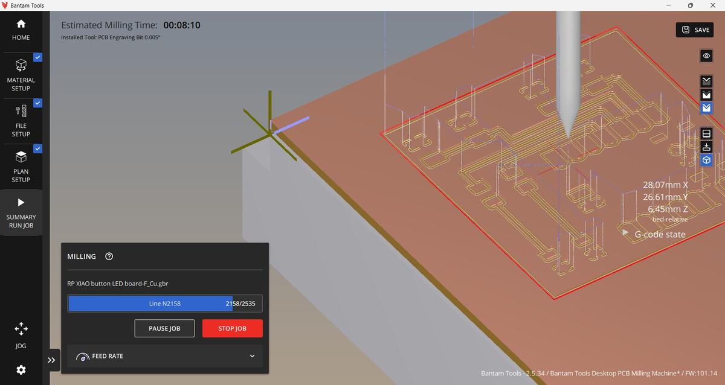Maximize the Bantam Tools window
The width and height of the screenshot is (725, 385).
point(691,5)
